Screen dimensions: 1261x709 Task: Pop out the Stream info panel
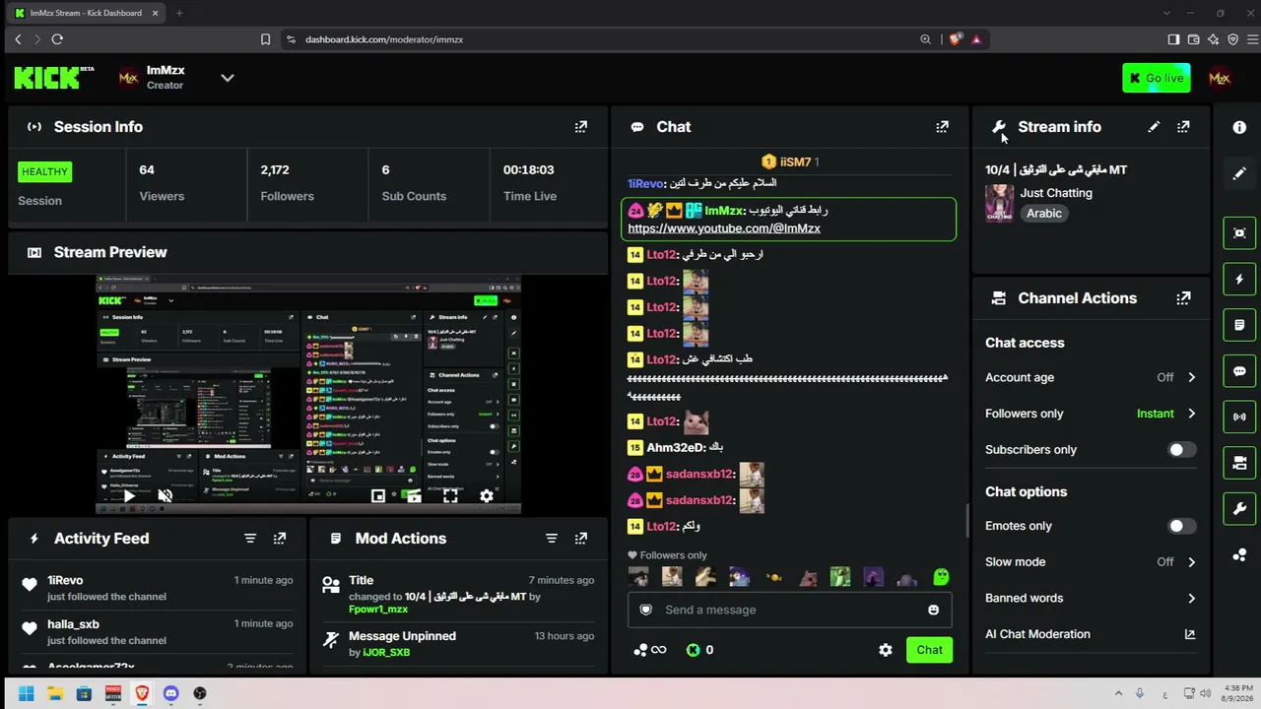point(1183,127)
